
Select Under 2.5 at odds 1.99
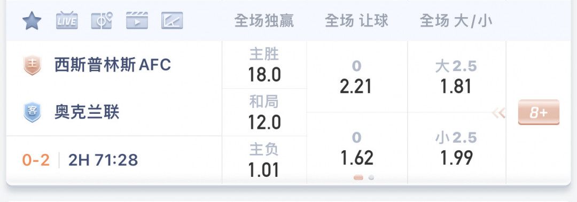pos(456,148)
